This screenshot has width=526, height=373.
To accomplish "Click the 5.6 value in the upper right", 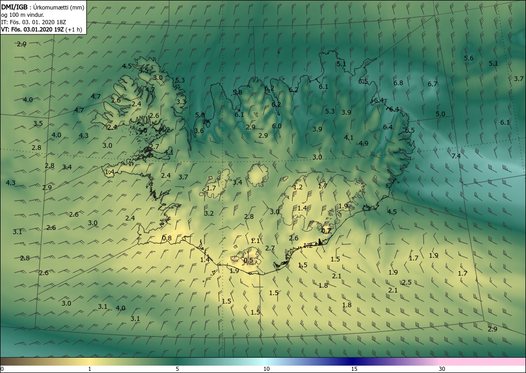I will click(469, 58).
